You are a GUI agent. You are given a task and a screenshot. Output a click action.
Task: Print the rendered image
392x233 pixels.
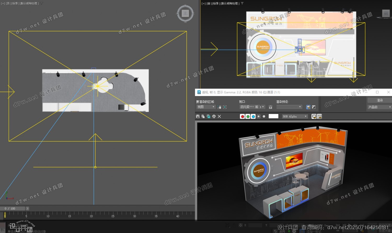pos(214,116)
